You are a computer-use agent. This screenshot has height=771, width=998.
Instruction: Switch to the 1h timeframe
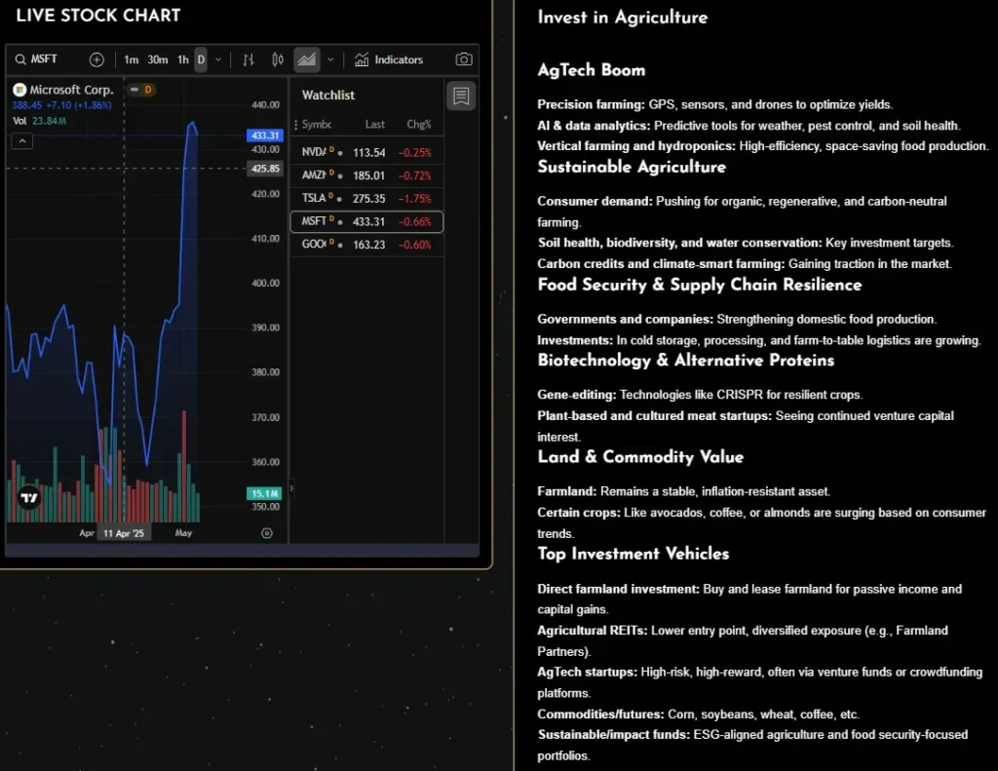(182, 59)
